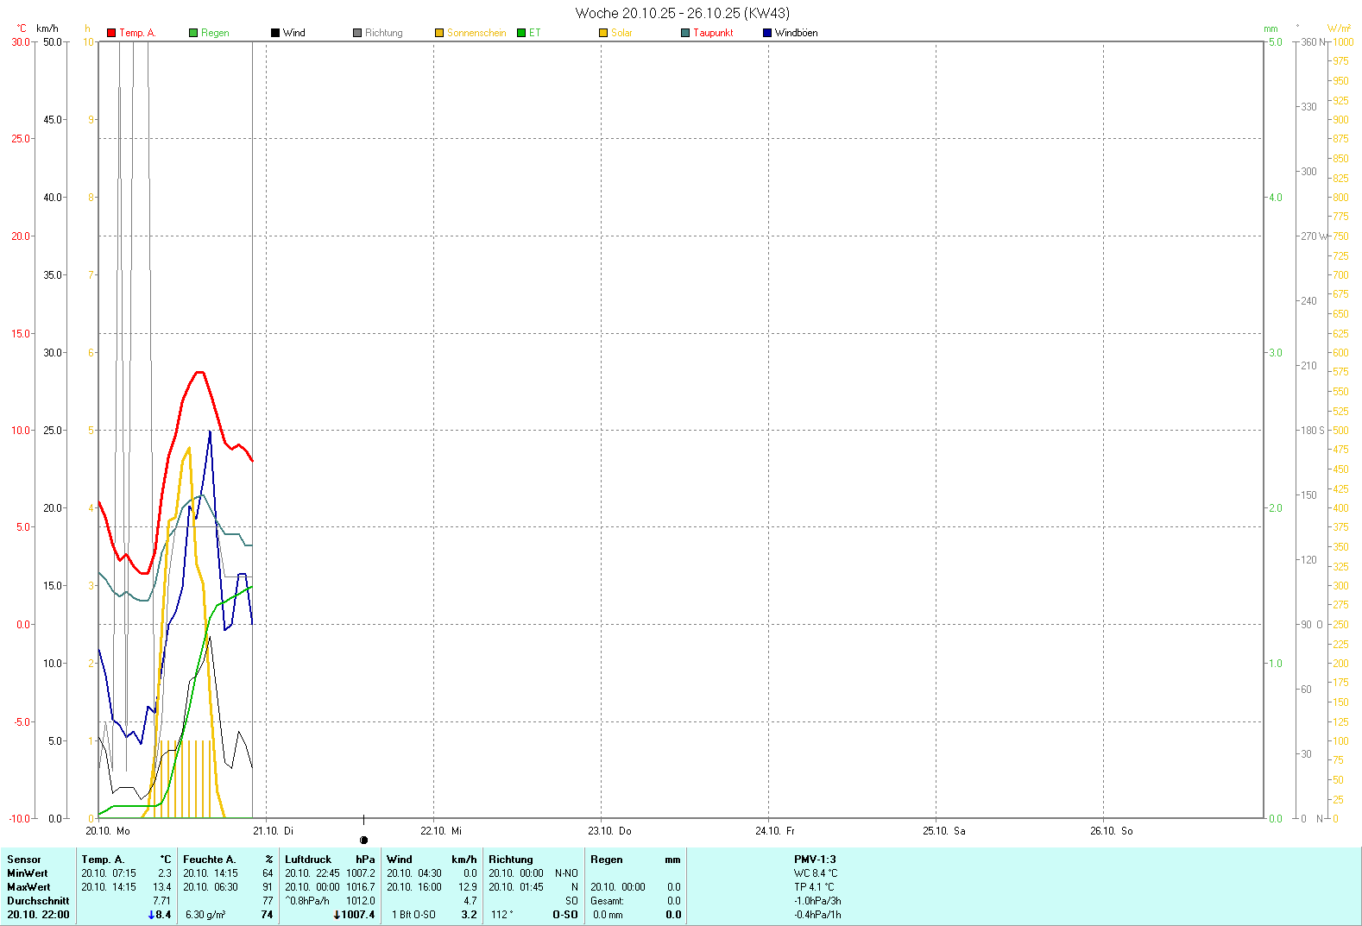Click the yellow Sonnenschein legend square

[439, 33]
